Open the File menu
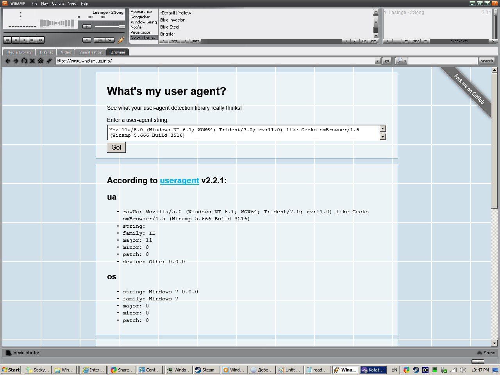Screen dimensions: 500x375 coord(34,4)
